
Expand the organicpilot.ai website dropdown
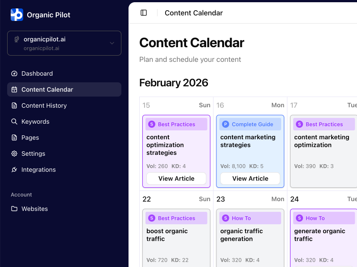coord(112,43)
